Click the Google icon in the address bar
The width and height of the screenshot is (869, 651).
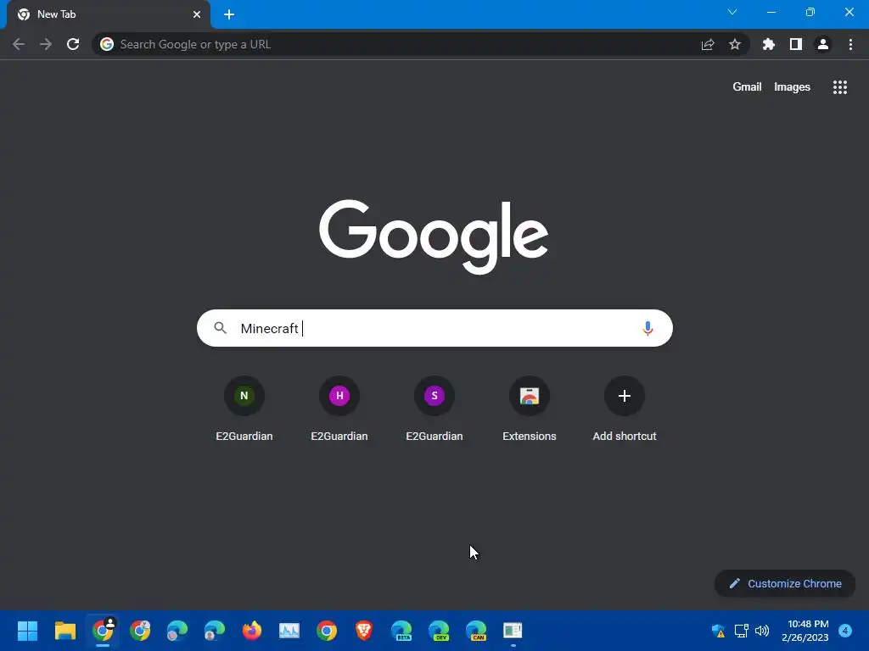[107, 44]
